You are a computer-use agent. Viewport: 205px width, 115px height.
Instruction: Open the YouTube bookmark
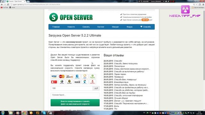point(4,7)
